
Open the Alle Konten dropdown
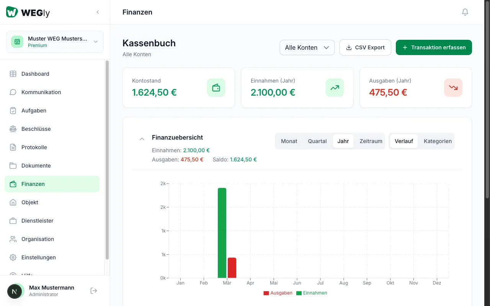pos(307,47)
